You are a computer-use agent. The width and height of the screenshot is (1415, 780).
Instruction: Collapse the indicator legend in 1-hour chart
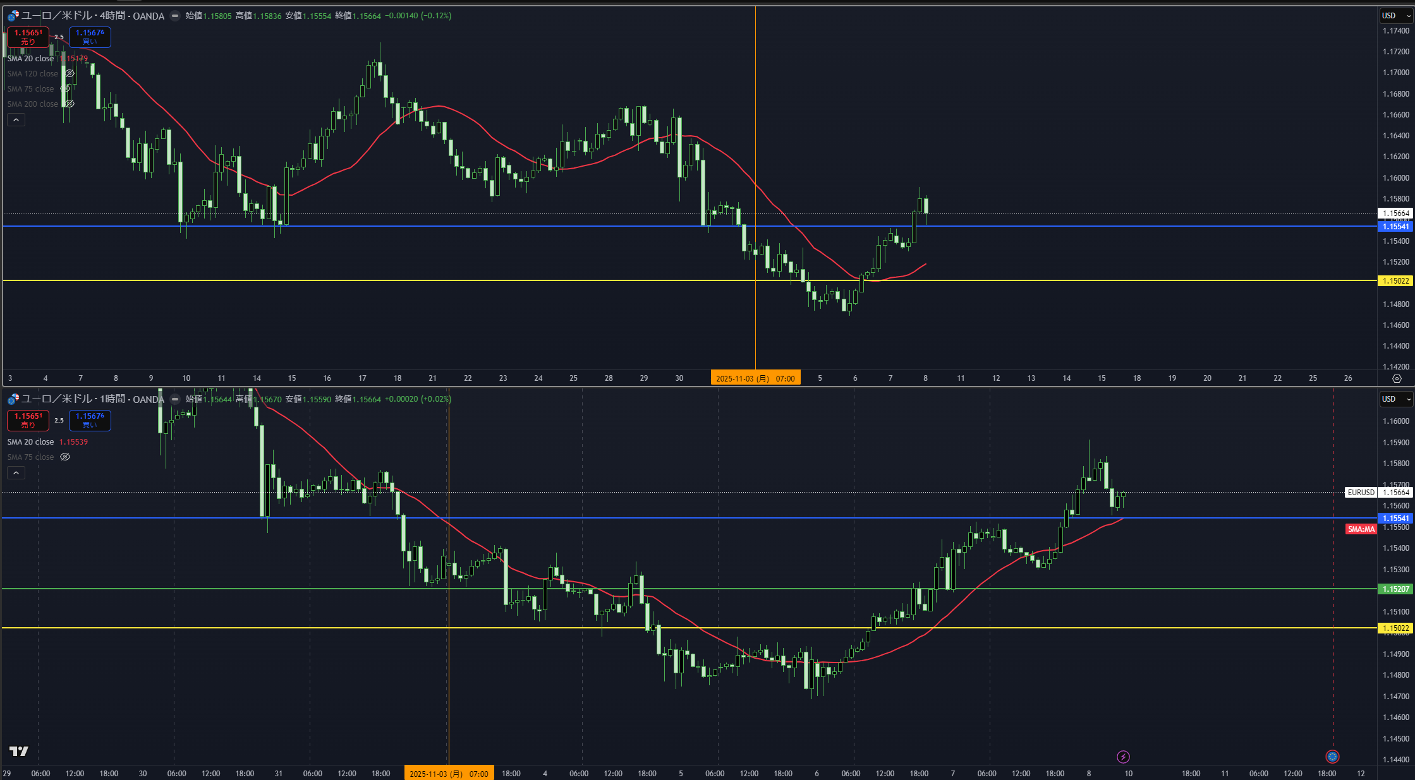pyautogui.click(x=16, y=473)
